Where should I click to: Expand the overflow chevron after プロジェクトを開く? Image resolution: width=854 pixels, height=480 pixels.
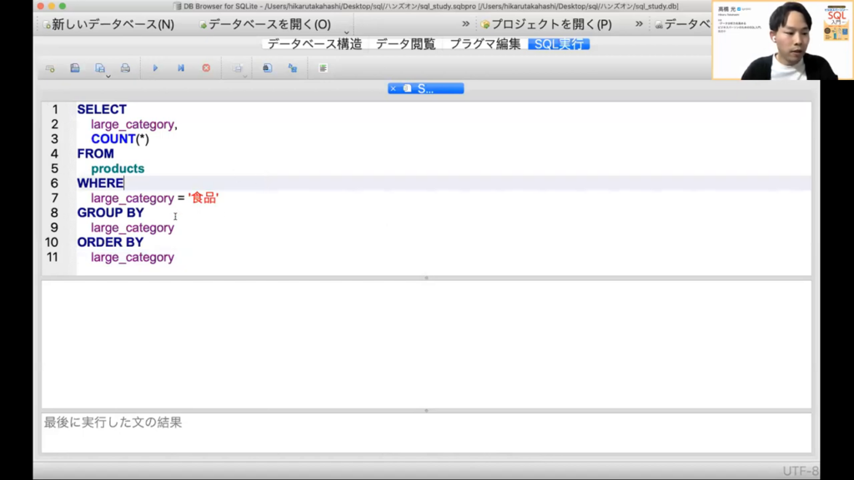tap(639, 23)
